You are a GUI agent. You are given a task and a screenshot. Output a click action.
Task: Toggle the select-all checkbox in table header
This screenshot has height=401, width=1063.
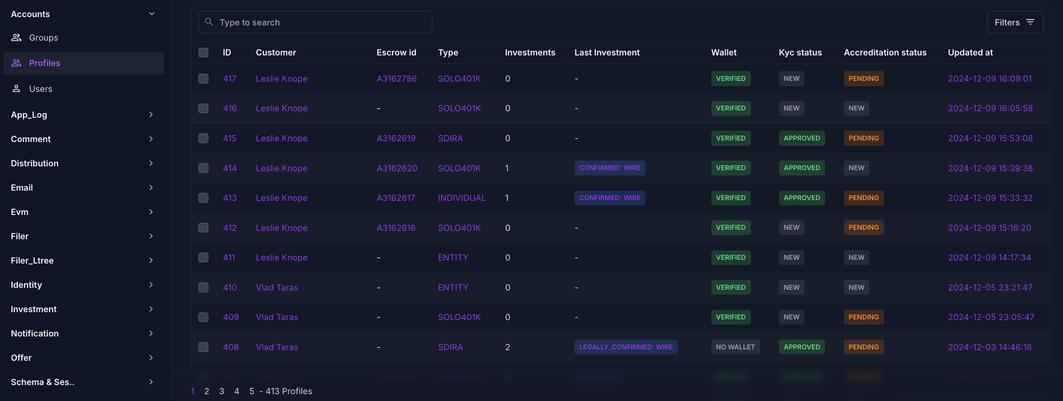pyautogui.click(x=203, y=52)
